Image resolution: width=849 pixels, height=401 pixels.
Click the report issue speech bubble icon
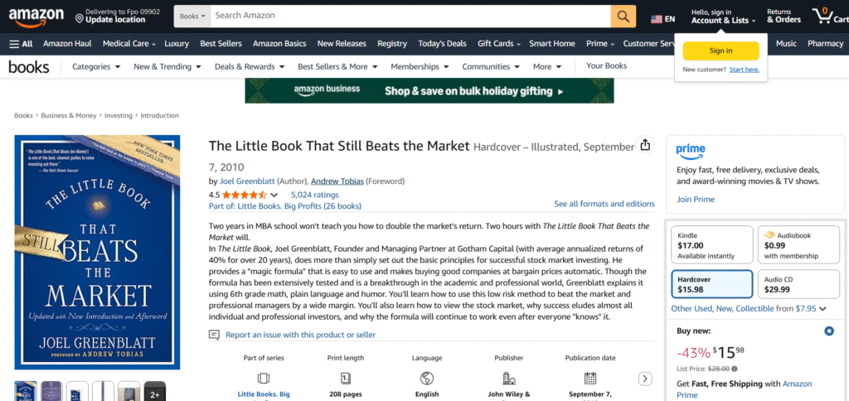point(215,335)
